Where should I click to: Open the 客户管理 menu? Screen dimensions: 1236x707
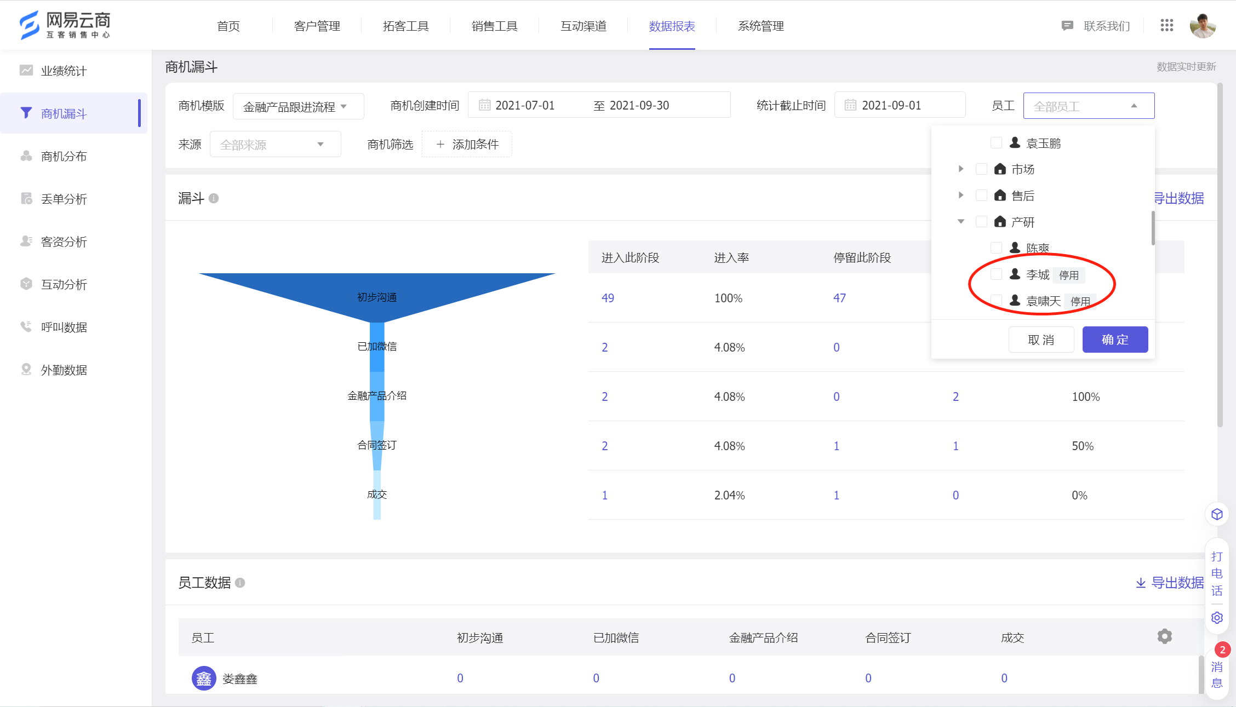[317, 26]
